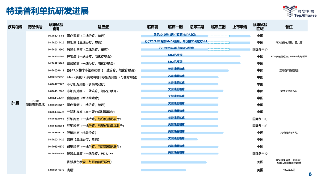The image size is (317, 178).
Task: Click indication 肝细胞癌(辅助治疗)
Action: 82,133
